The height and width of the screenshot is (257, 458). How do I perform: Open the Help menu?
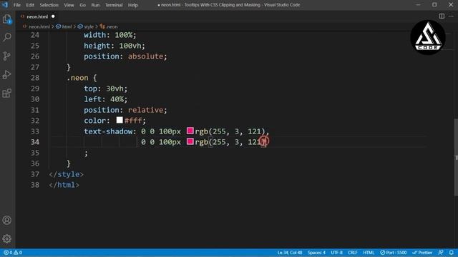coord(133,5)
